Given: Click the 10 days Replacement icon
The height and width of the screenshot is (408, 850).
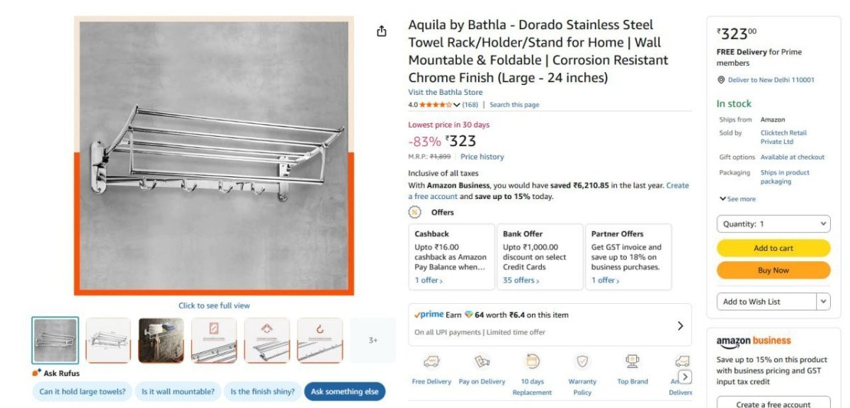Looking at the screenshot, I should (532, 361).
